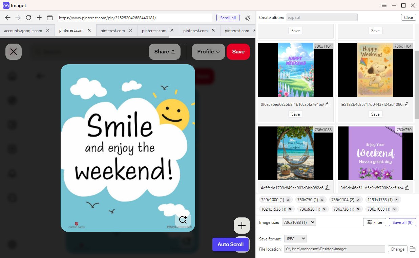Open a new tab with plus icon

(39, 18)
